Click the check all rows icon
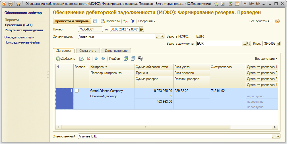 126,59
